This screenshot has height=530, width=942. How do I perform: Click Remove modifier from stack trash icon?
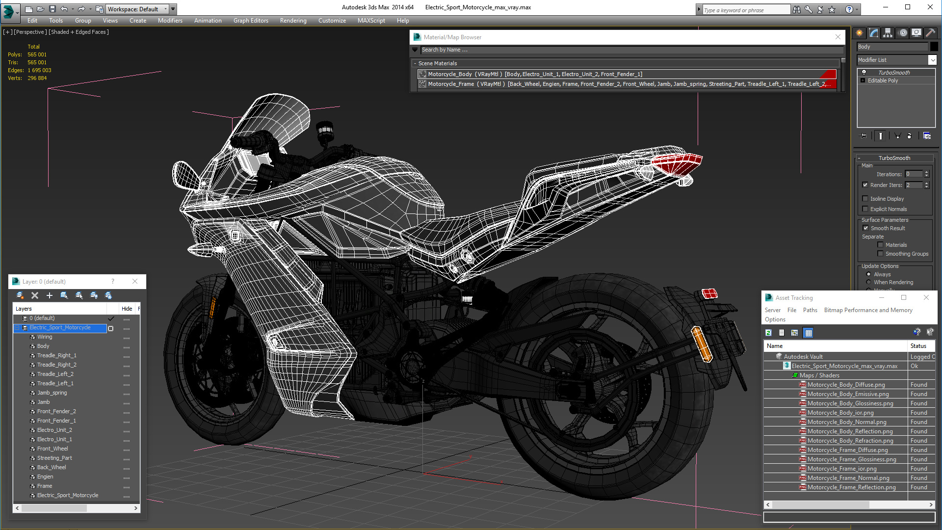(x=909, y=136)
